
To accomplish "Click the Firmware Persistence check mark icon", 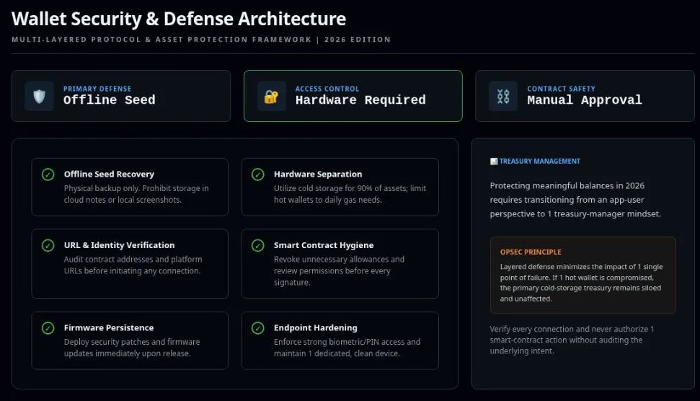I will tap(48, 328).
